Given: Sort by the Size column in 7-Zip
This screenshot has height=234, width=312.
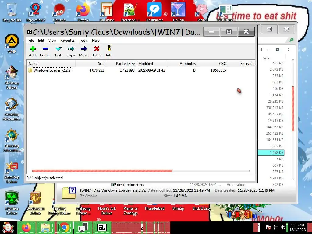Looking at the screenshot, I should [x=90, y=64].
